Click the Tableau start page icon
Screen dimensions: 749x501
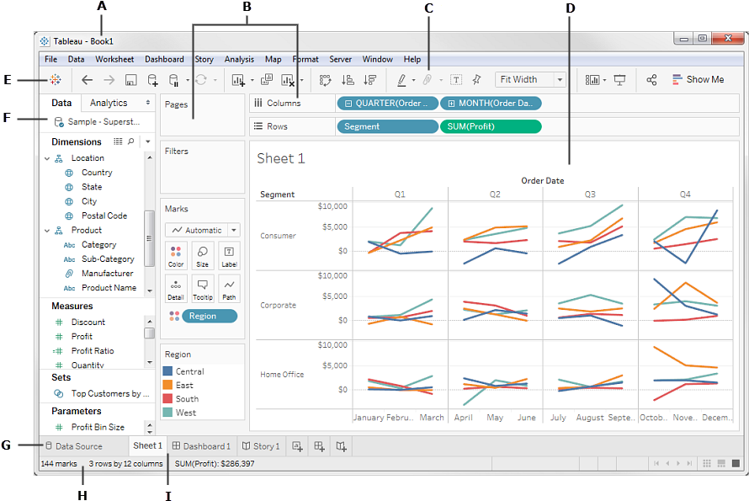click(x=56, y=80)
